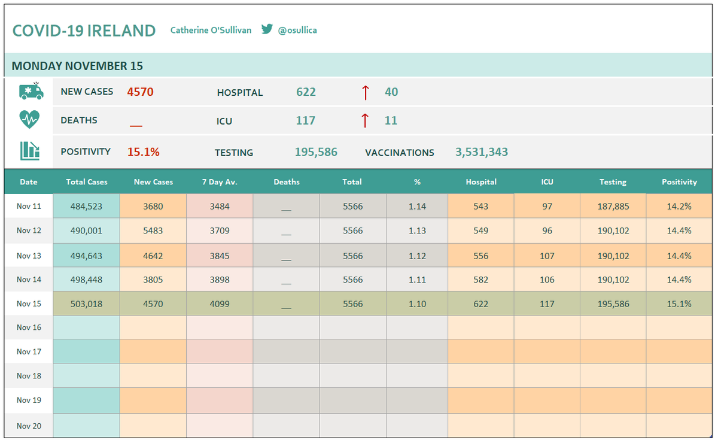Viewport: 718px width, 443px height.
Task: Select the Nov 20 date cell
Action: click(x=29, y=426)
